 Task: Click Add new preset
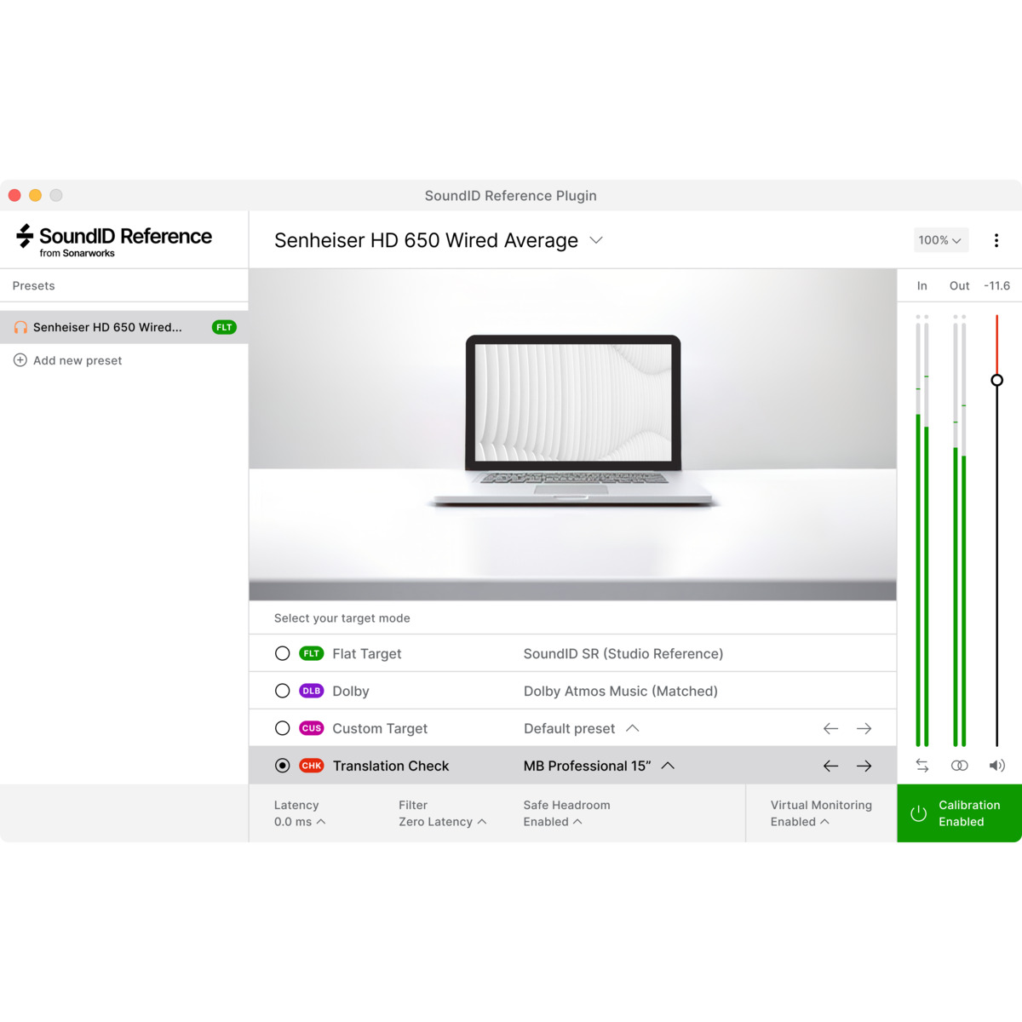77,360
